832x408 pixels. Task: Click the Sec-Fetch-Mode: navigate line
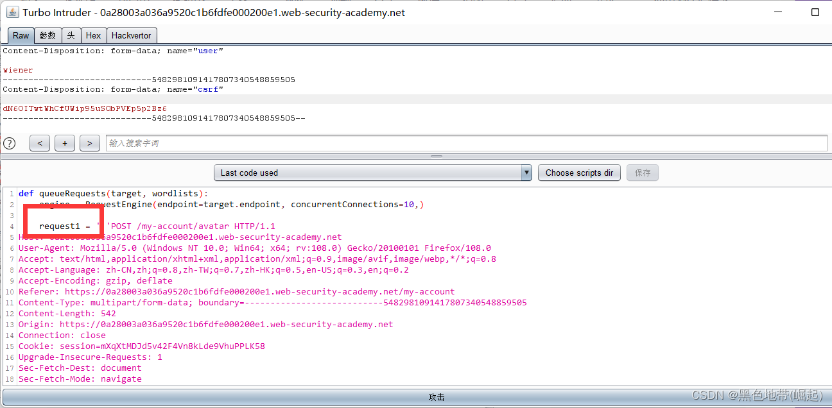coord(80,378)
